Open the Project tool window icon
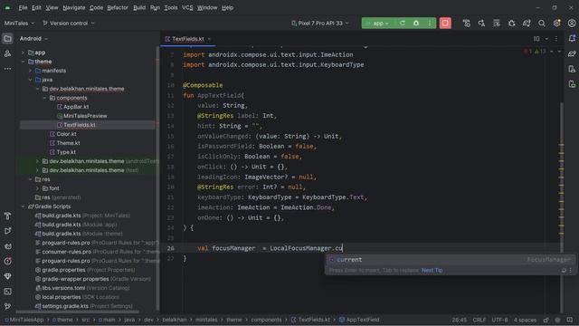Image resolution: width=579 pixels, height=326 pixels. [x=7, y=39]
